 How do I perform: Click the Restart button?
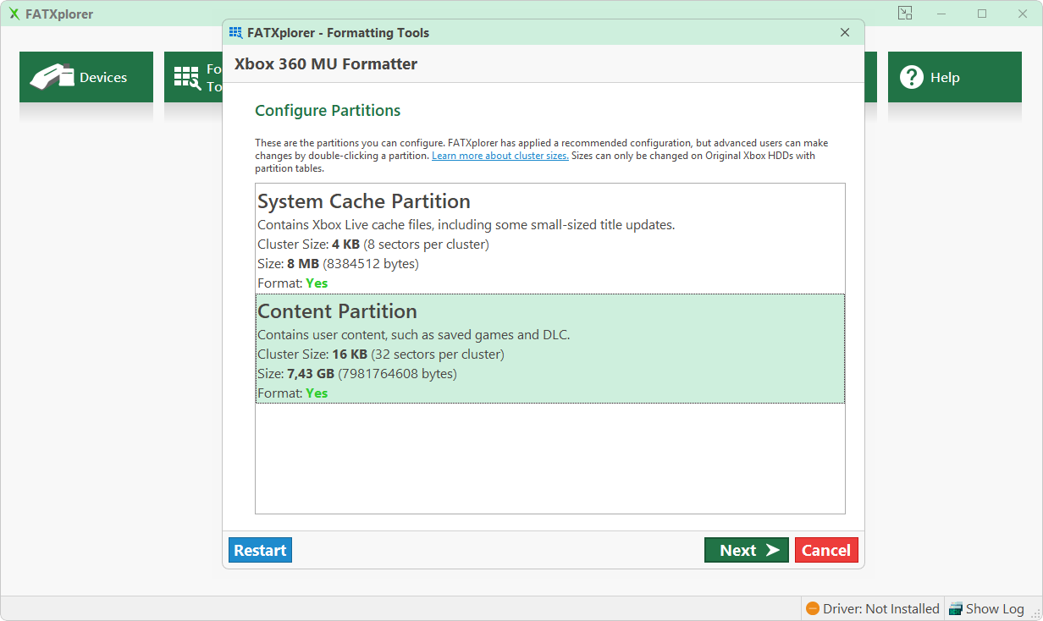coord(260,550)
